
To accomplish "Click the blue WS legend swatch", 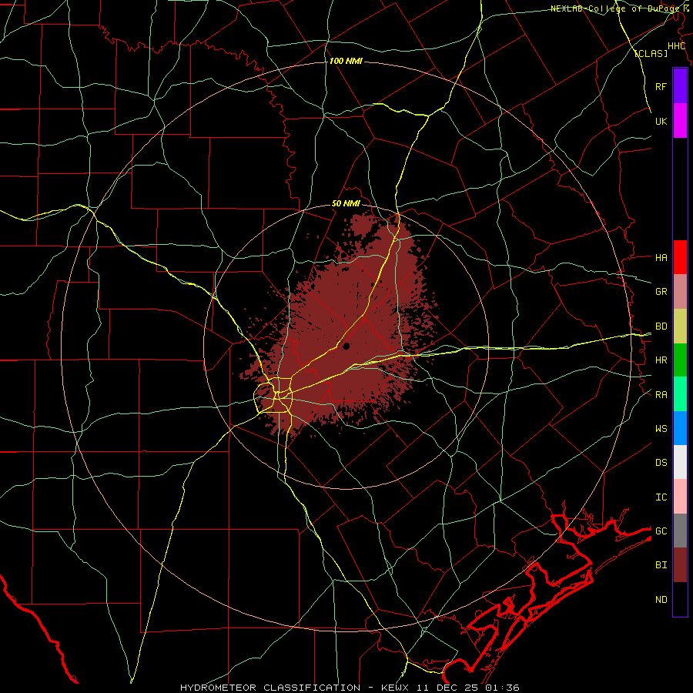I will pyautogui.click(x=680, y=428).
